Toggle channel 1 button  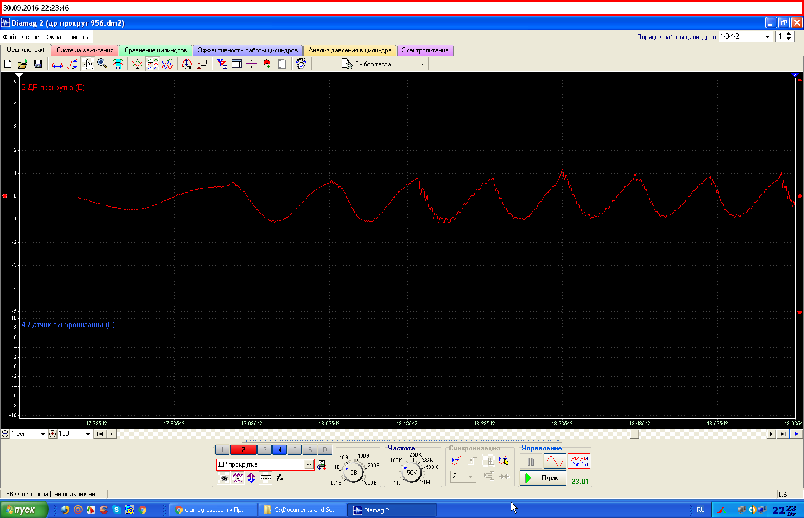point(222,450)
